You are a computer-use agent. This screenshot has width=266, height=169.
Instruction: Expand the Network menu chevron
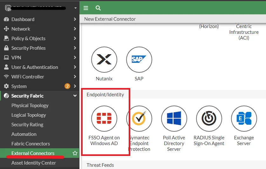[75, 29]
